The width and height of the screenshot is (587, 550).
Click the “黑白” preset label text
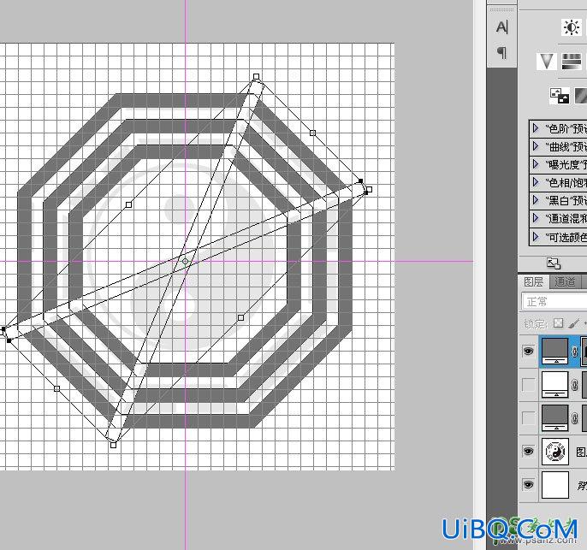pos(566,200)
